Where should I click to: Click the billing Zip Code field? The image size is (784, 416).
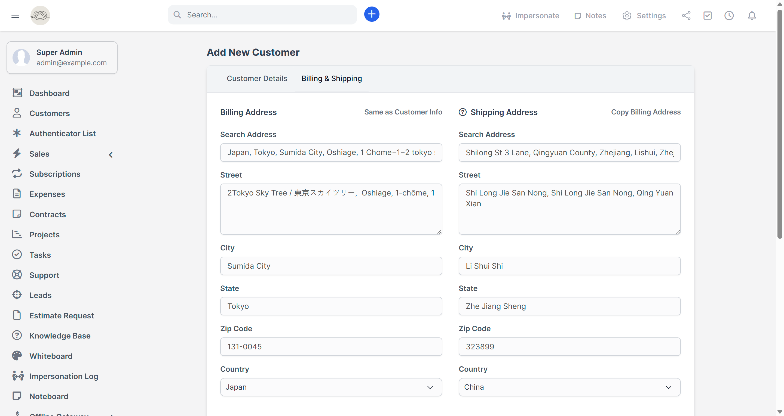pos(331,346)
